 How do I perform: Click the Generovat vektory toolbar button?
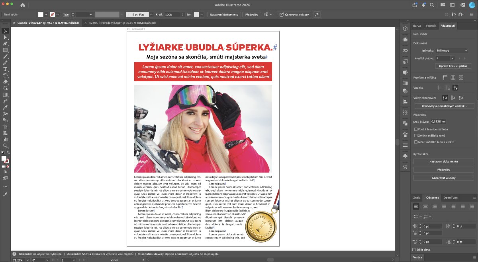coord(294,14)
